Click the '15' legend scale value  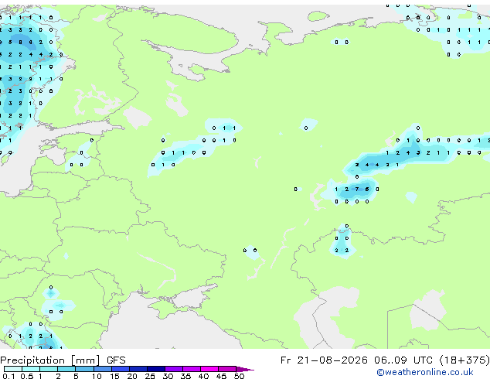click(x=114, y=376)
